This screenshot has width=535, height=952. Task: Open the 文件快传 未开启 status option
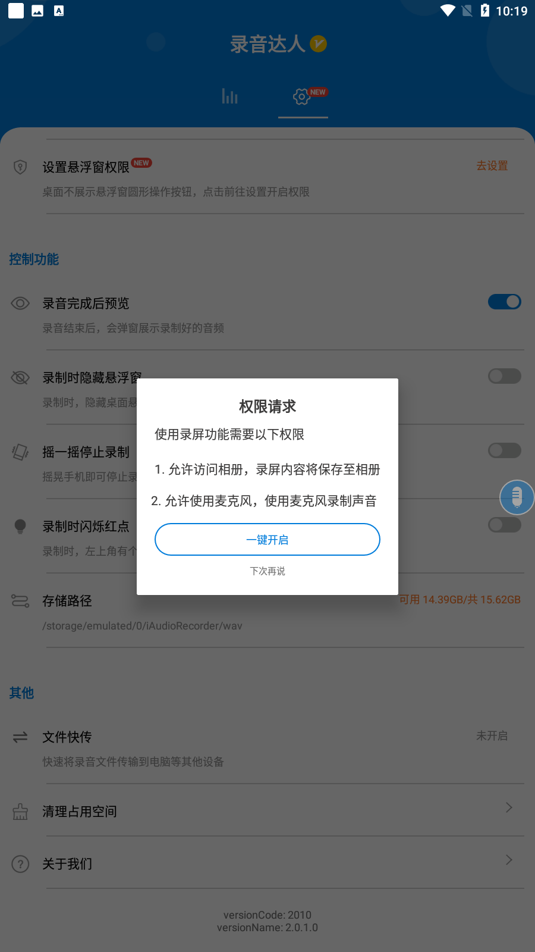[x=492, y=736]
